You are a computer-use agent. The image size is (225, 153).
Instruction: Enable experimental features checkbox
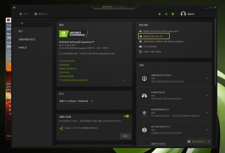(61, 54)
